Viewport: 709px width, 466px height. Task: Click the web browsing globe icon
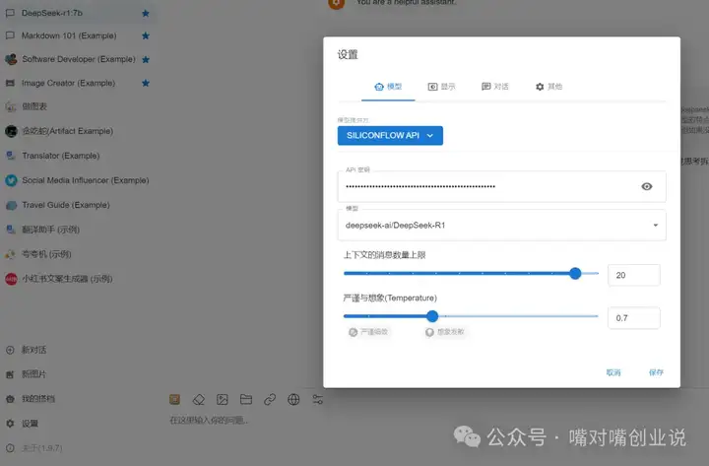click(x=293, y=399)
